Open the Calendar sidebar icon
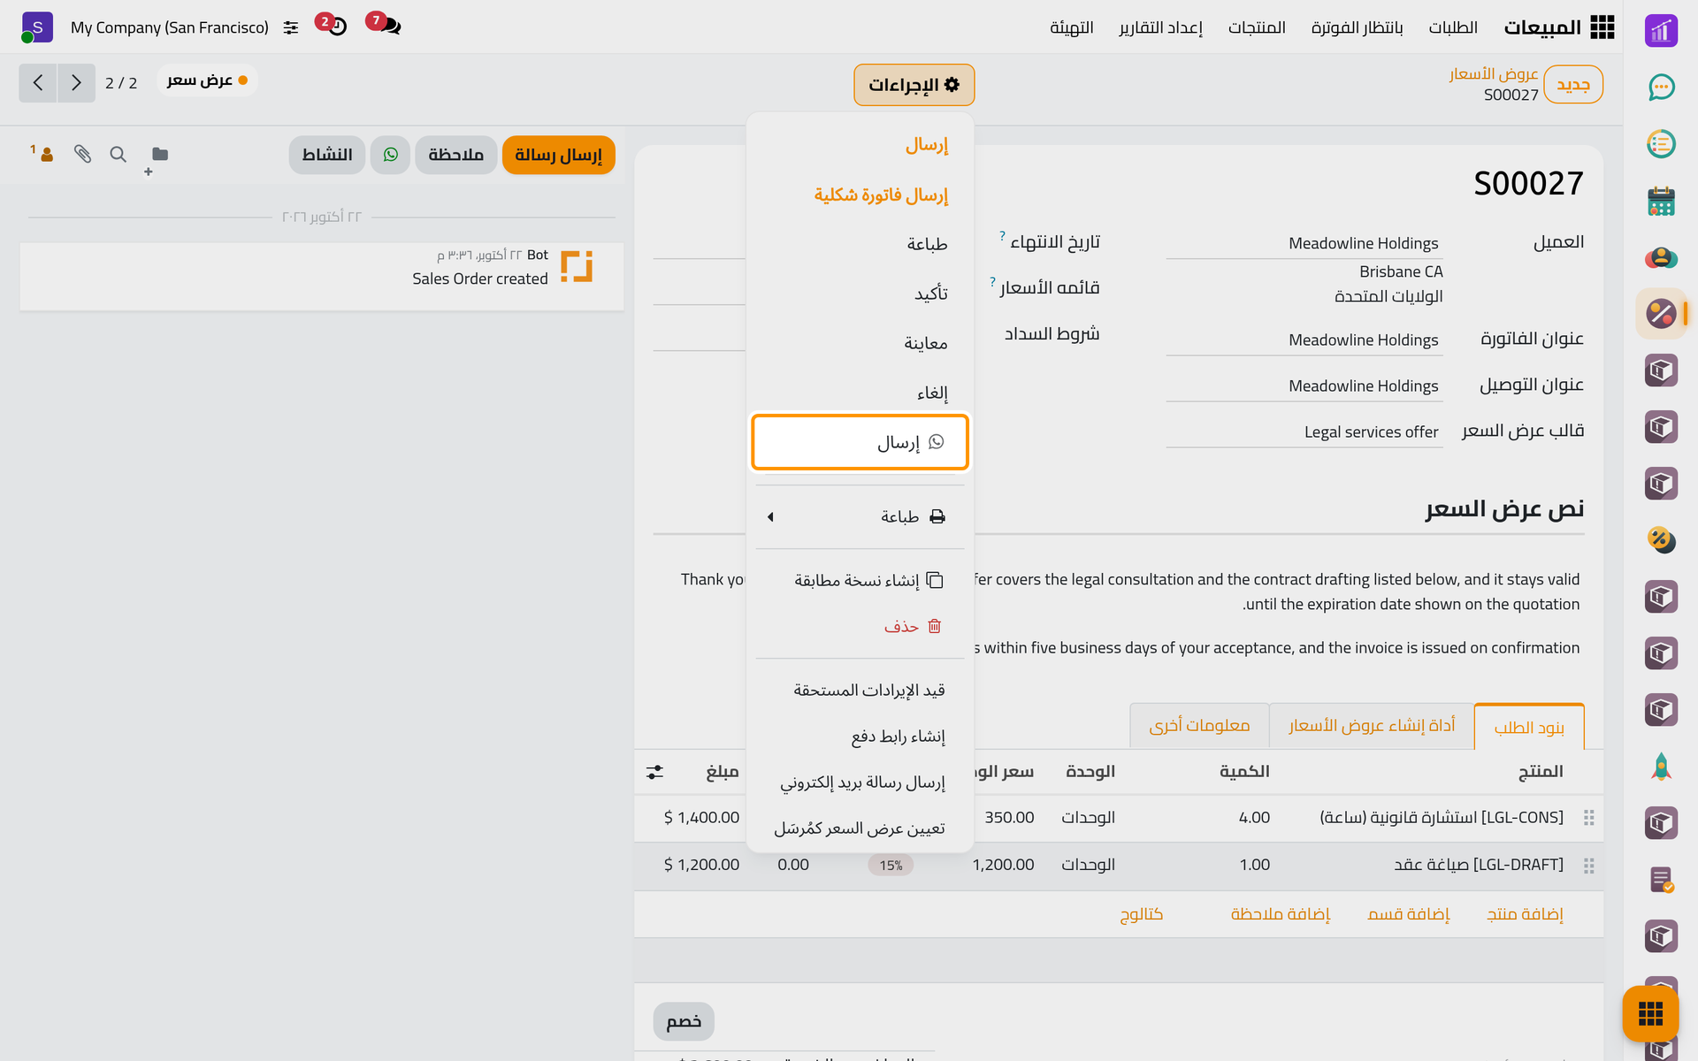The image size is (1698, 1061). [1661, 201]
